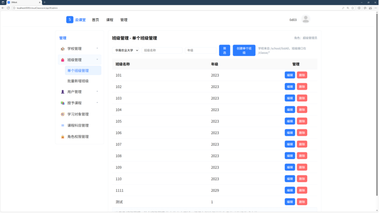Open 首页 in top navigation
Image resolution: width=379 pixels, height=213 pixels.
pos(95,20)
